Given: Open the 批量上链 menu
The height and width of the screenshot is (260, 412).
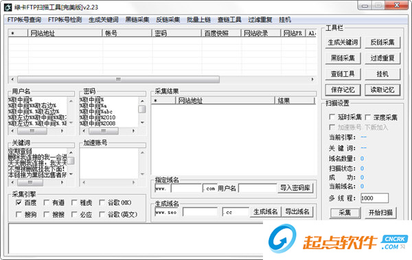Looking at the screenshot, I should 198,20.
